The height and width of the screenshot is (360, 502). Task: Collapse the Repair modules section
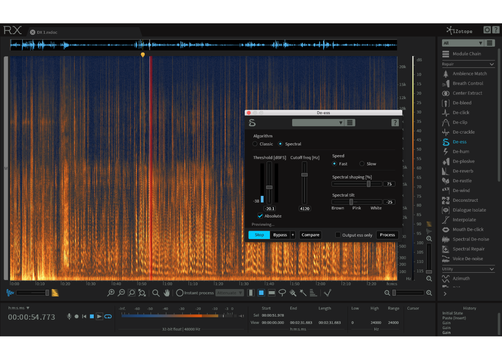click(492, 64)
